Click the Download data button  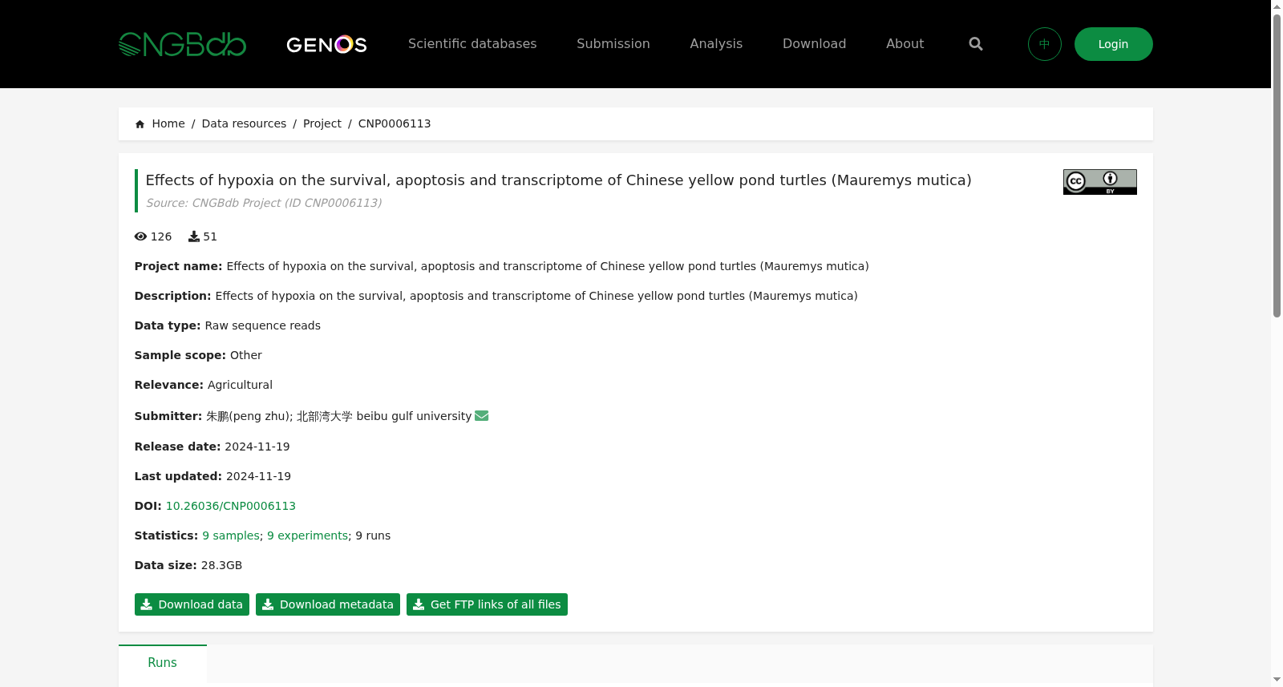192,604
